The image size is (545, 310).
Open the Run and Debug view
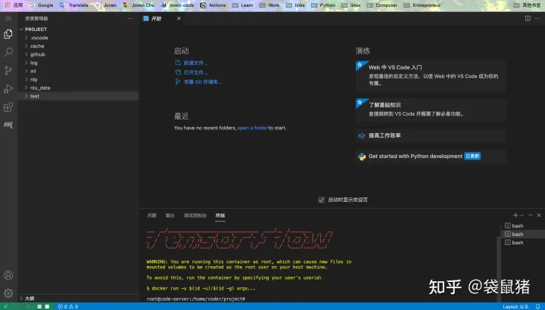pyautogui.click(x=8, y=88)
